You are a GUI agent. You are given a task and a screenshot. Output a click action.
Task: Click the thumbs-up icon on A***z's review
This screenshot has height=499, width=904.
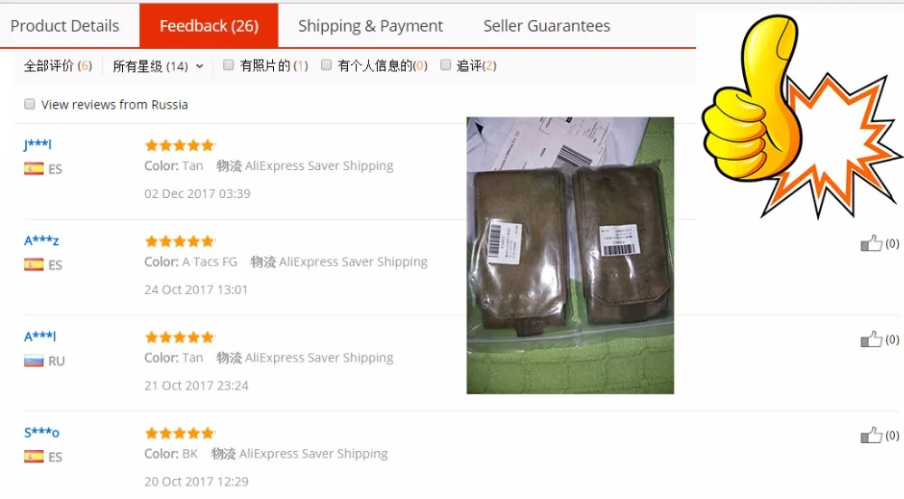coord(871,244)
